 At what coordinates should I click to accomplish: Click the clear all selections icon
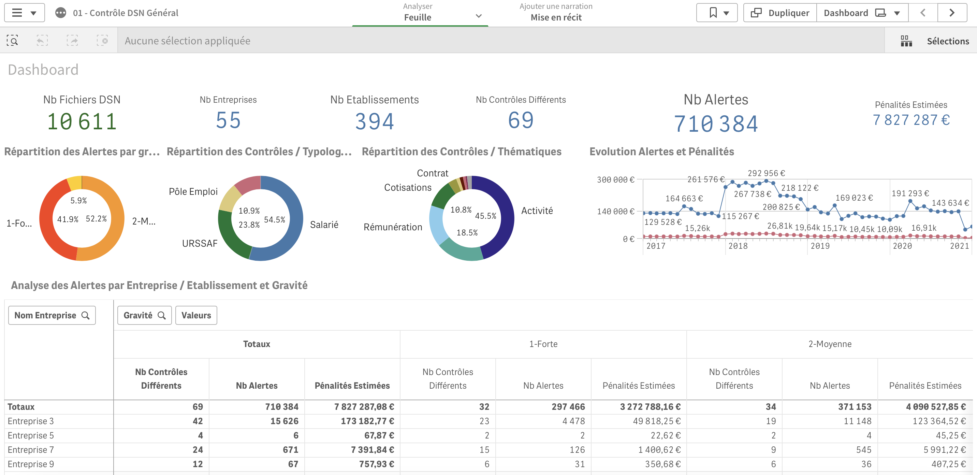pos(102,41)
